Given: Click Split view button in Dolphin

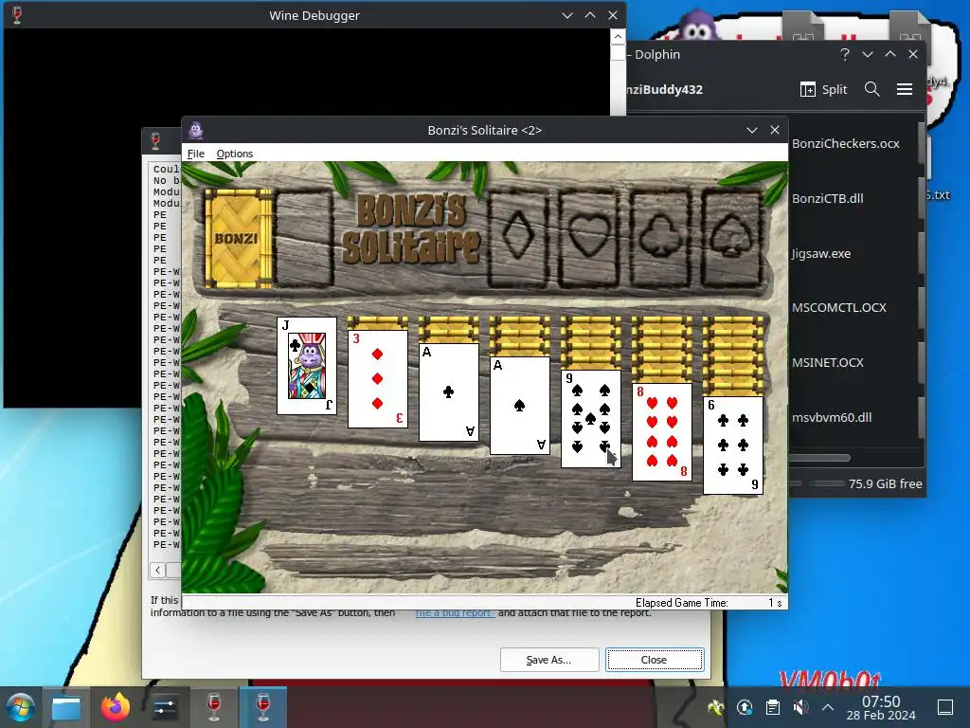Looking at the screenshot, I should tap(823, 89).
